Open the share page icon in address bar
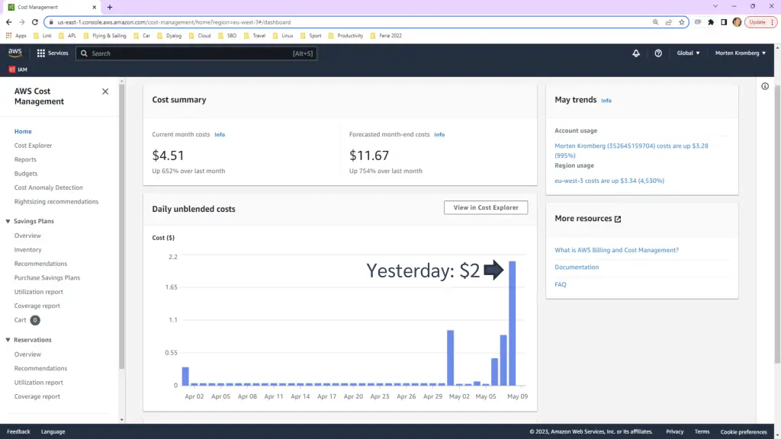This screenshot has height=439, width=781. 668,22
